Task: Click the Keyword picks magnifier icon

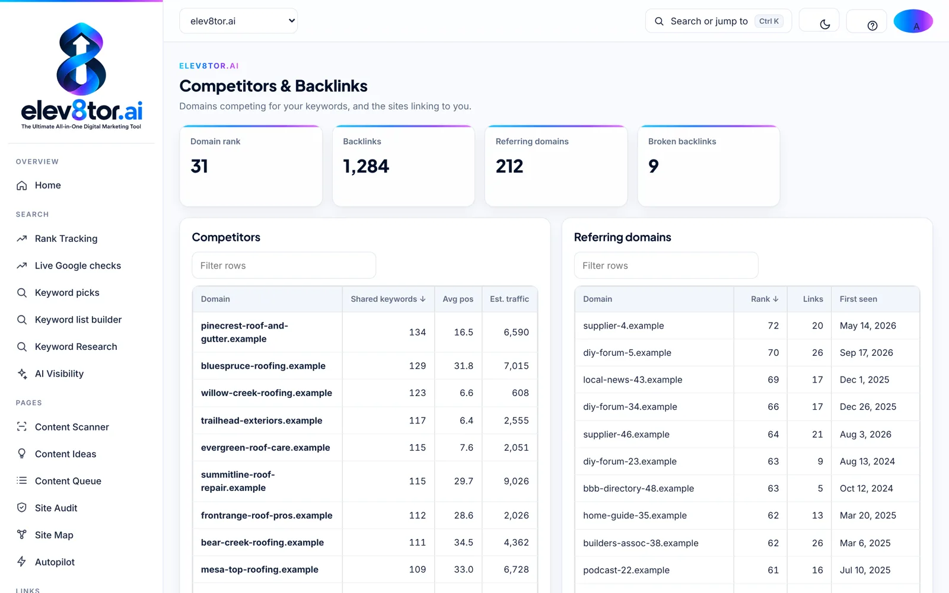Action: coord(22,293)
